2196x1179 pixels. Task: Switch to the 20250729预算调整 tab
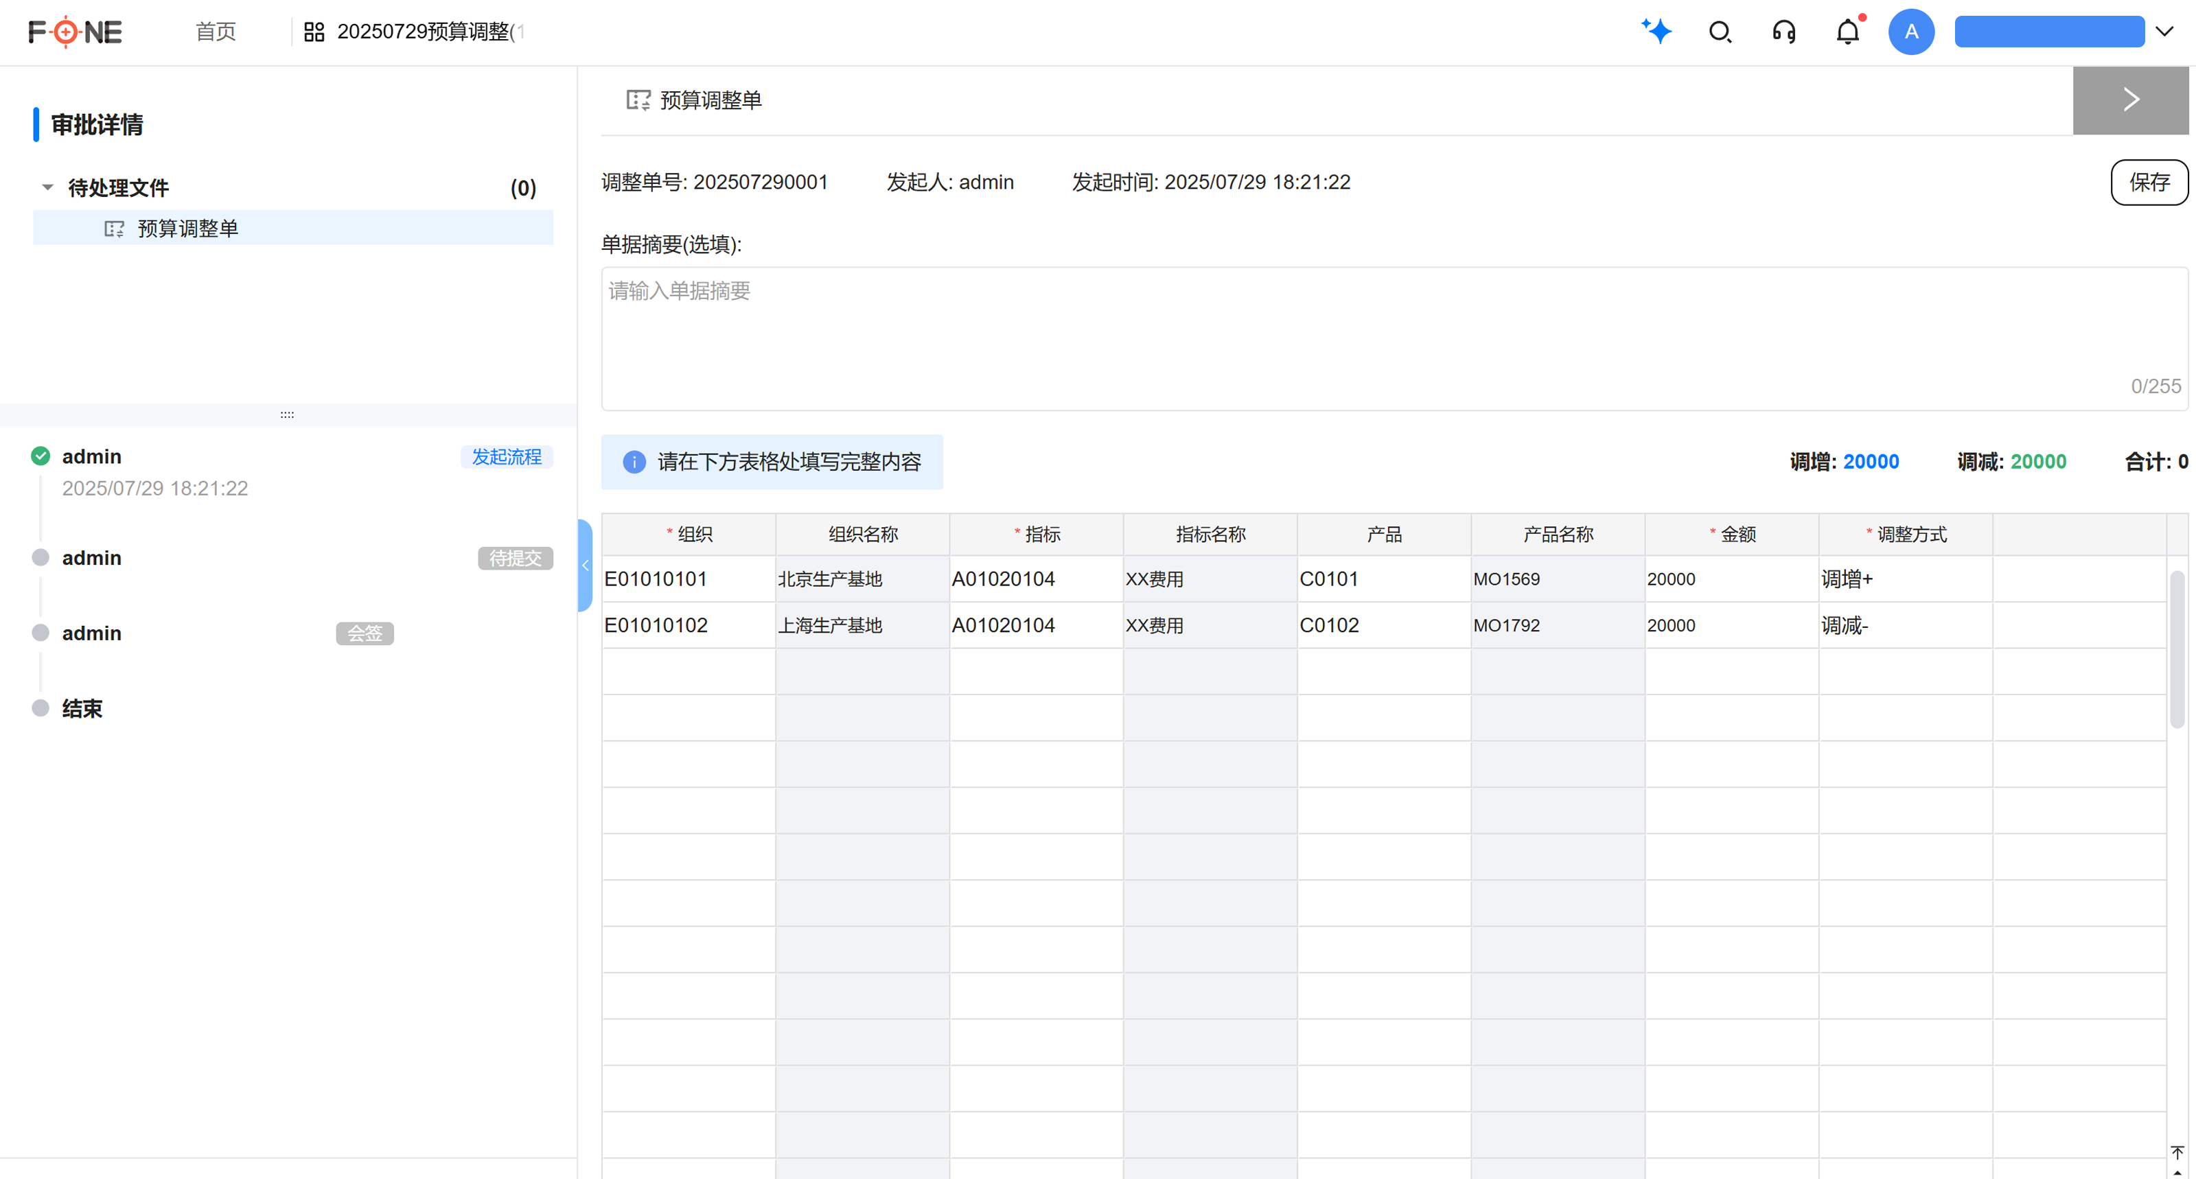[x=430, y=32]
